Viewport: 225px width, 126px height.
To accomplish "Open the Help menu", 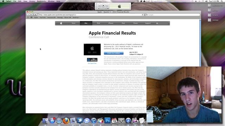I will (x=58, y=1).
